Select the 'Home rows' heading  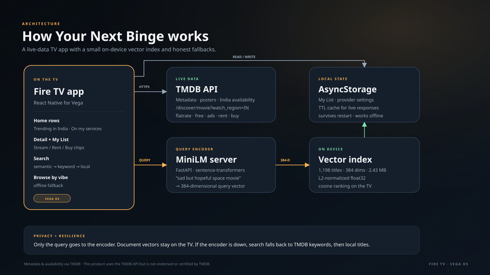47,120
